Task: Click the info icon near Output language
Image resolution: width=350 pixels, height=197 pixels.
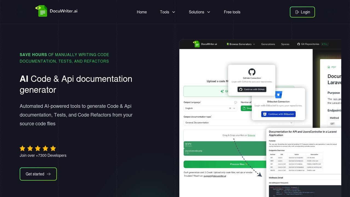Action: [235, 102]
